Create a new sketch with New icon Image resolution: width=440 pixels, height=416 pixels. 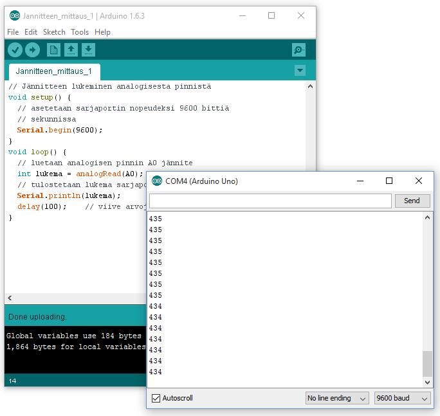(53, 50)
